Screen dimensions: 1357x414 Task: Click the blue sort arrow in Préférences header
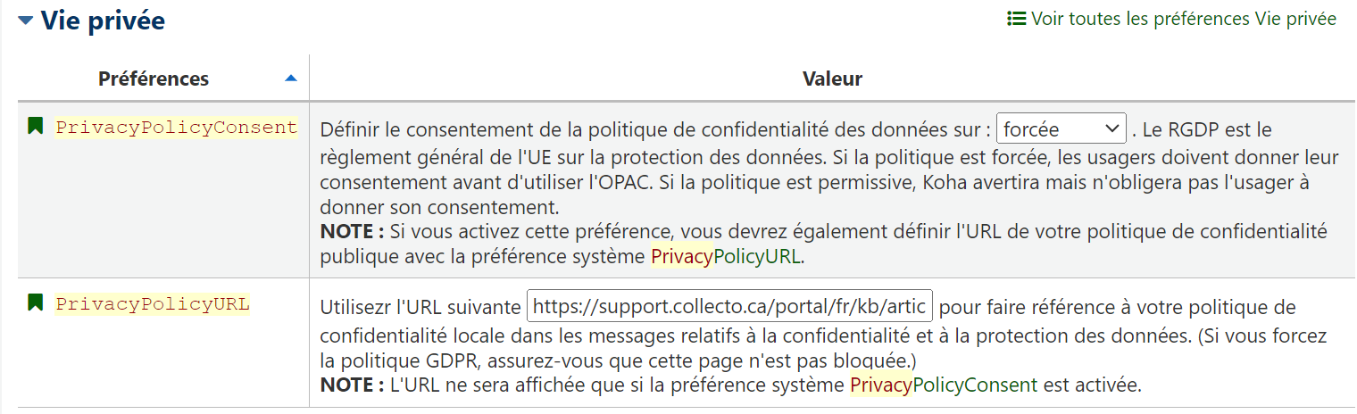290,79
